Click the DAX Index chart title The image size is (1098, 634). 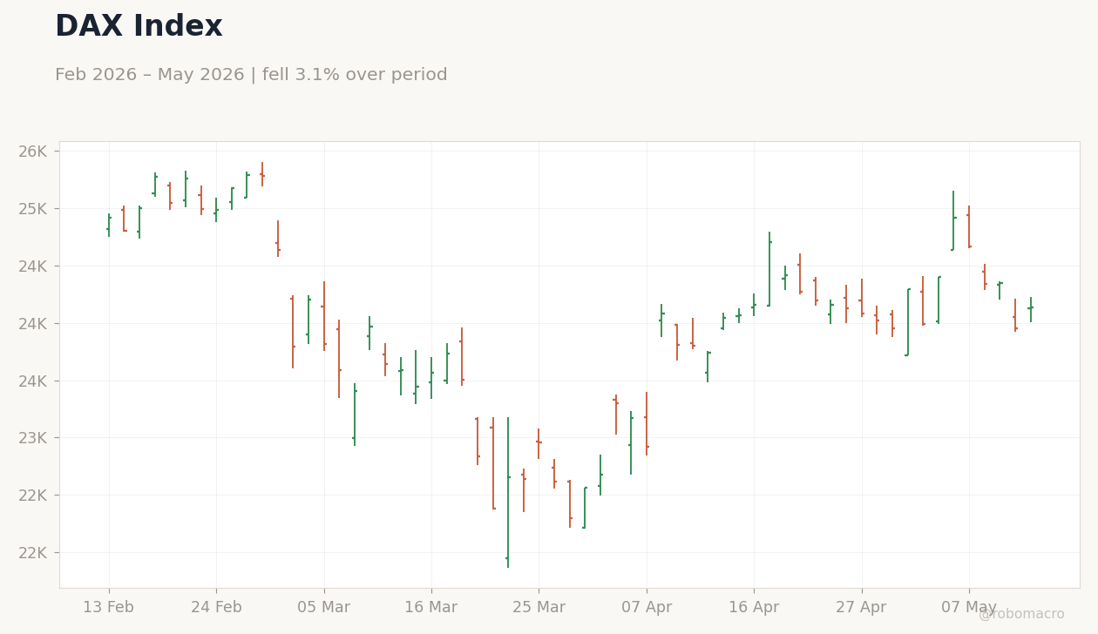139,27
